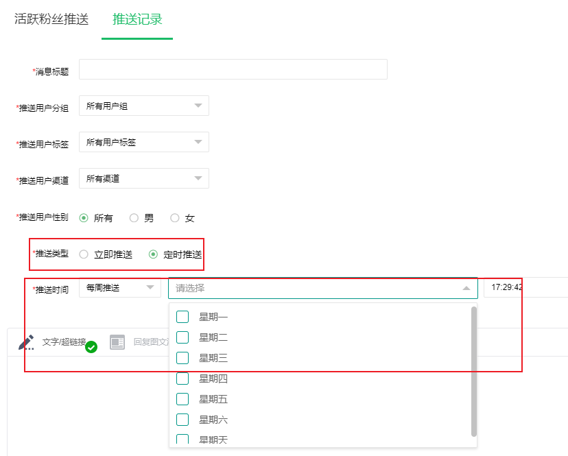This screenshot has height=456, width=568.
Task: Click the reply image-text article icon
Action: pyautogui.click(x=117, y=342)
